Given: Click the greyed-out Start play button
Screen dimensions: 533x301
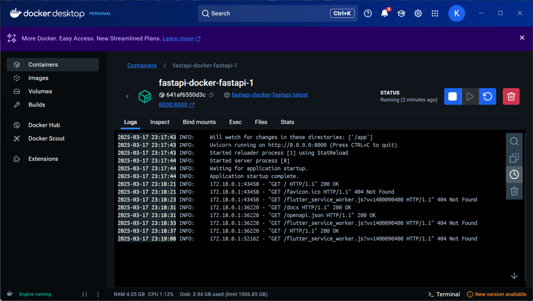Looking at the screenshot, I should 470,97.
